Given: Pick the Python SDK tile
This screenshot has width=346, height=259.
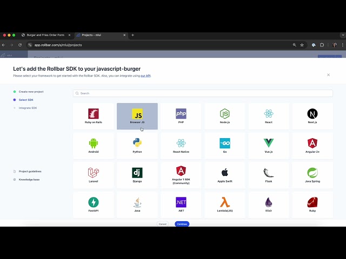Looking at the screenshot, I should click(137, 146).
